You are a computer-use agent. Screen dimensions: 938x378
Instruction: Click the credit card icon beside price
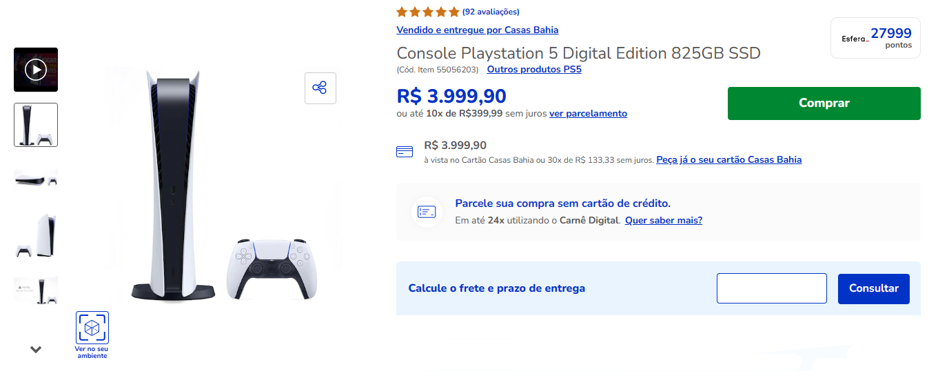(x=405, y=152)
